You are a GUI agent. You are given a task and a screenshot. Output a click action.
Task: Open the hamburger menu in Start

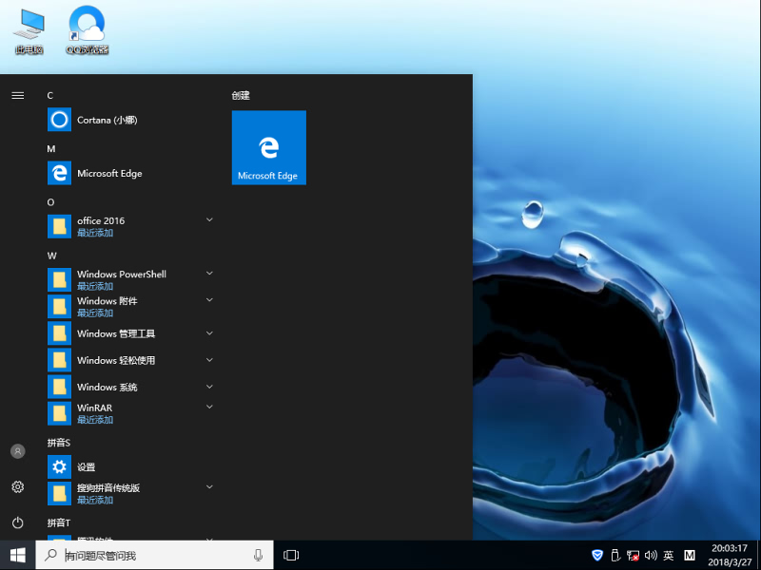click(x=17, y=96)
